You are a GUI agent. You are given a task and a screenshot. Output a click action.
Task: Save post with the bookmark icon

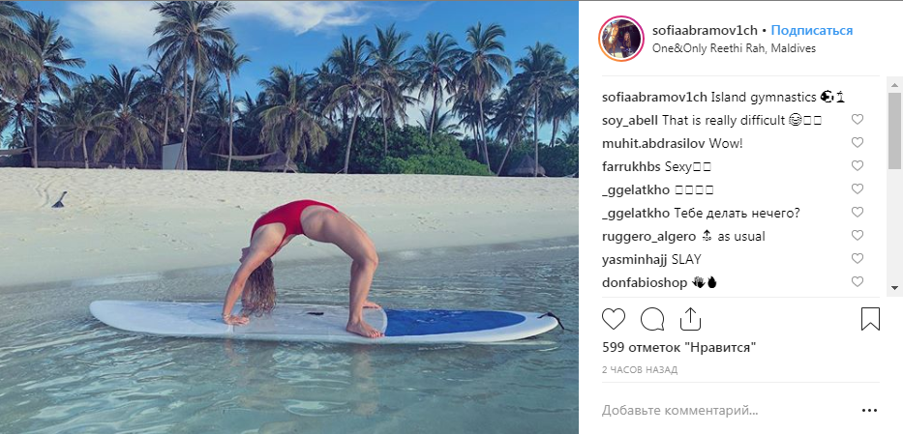[x=870, y=318]
